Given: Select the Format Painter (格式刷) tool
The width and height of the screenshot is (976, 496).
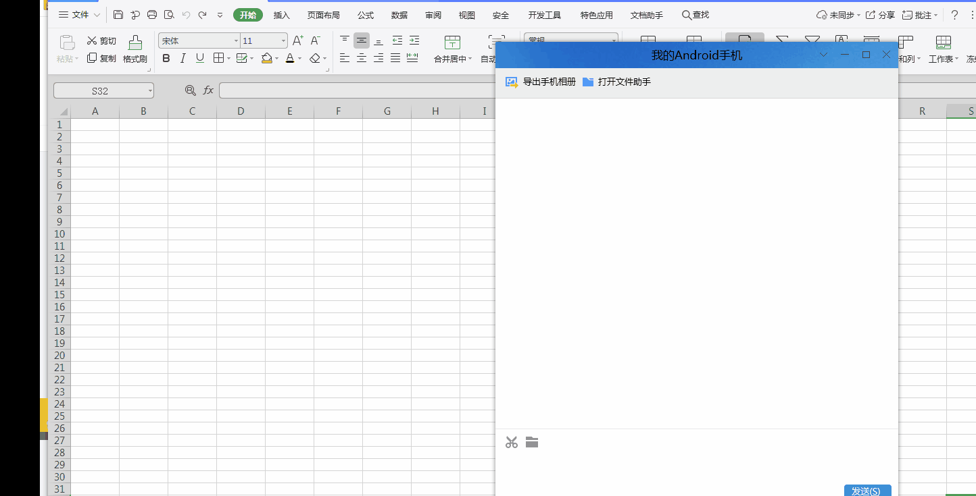Looking at the screenshot, I should click(x=135, y=49).
